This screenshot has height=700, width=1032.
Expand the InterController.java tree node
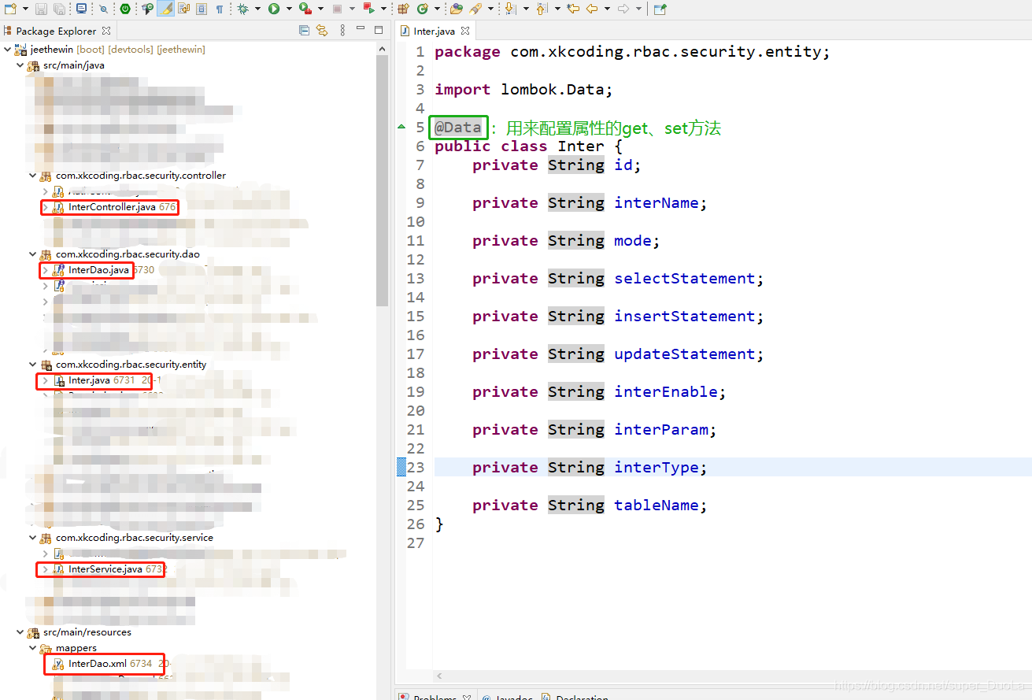click(x=46, y=207)
